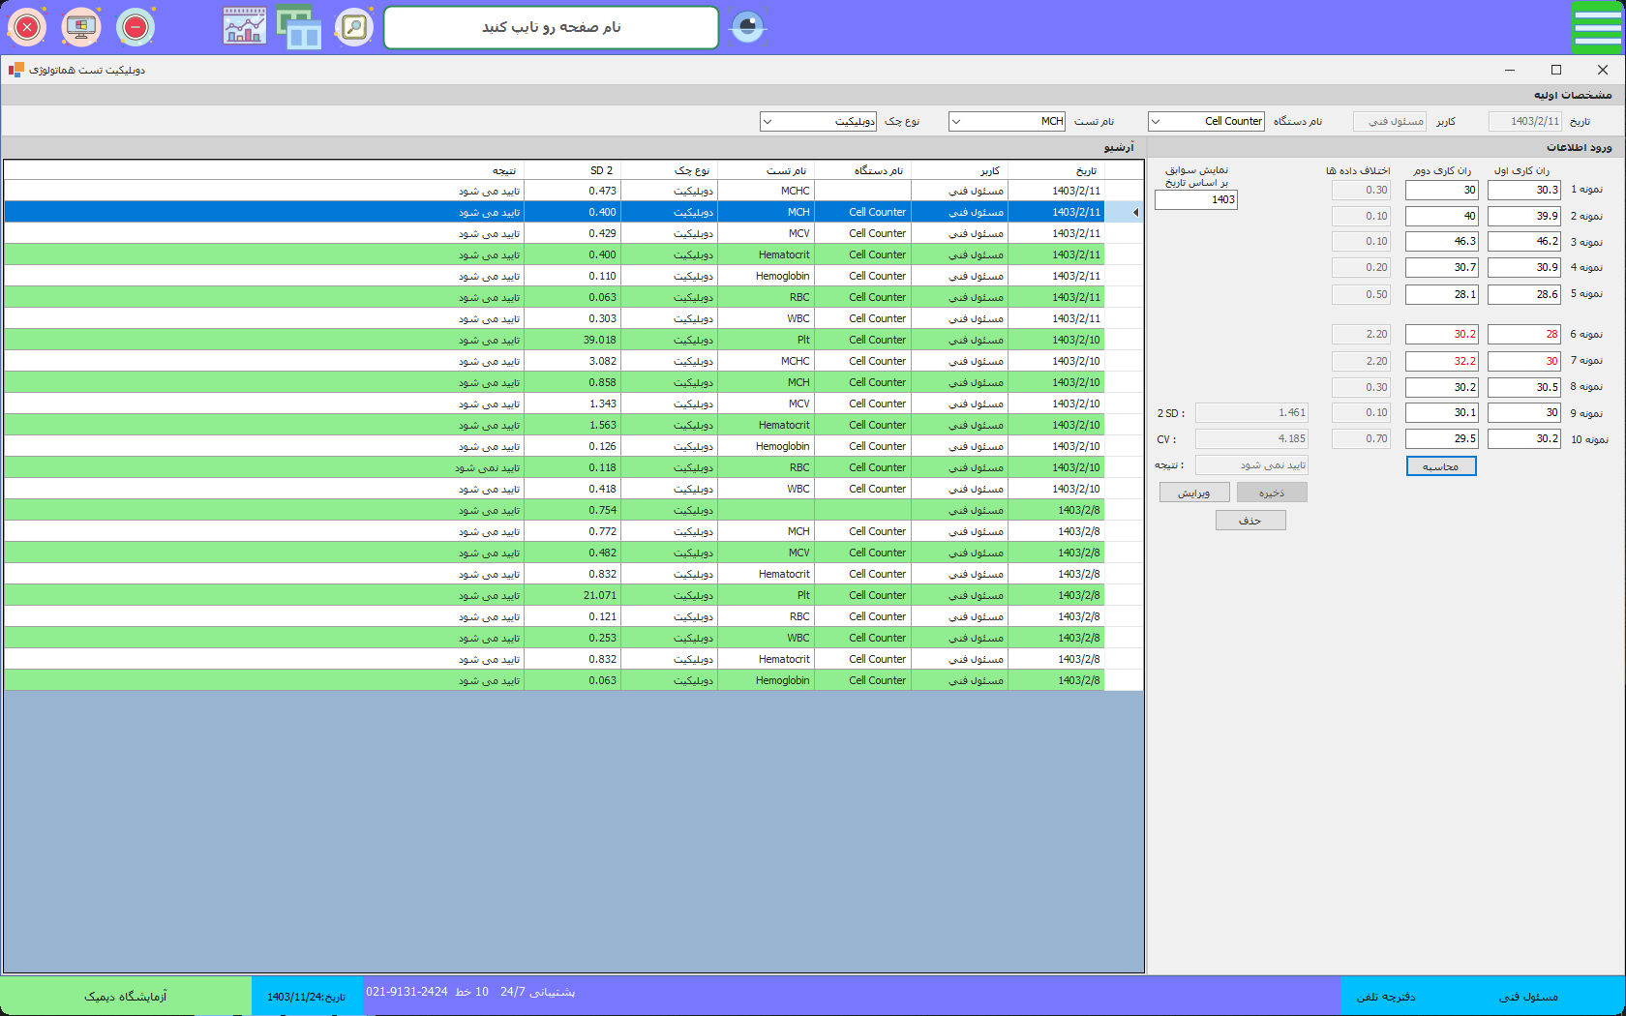Click the محاسبه calculate button
The height and width of the screenshot is (1016, 1626).
pos(1440,466)
